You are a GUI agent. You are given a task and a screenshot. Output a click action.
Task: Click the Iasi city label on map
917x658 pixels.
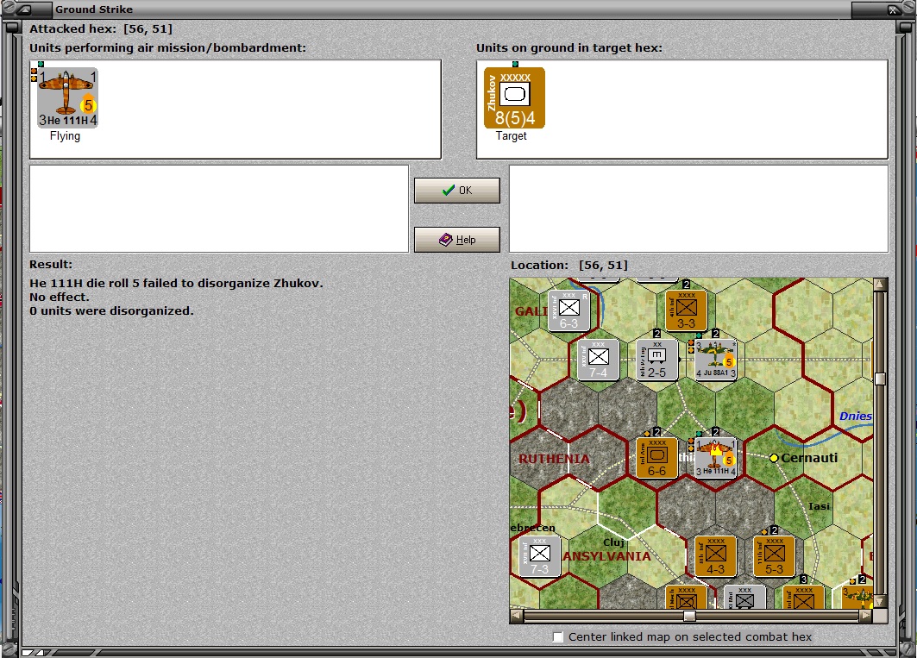(x=819, y=506)
